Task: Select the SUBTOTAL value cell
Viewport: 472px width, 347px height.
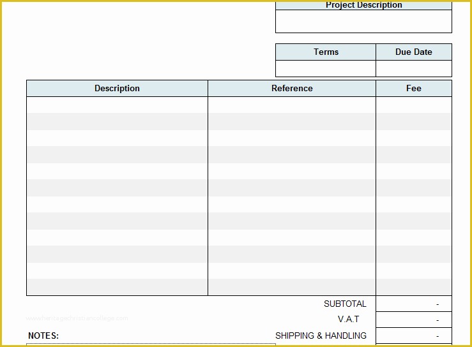Action: [x=414, y=304]
